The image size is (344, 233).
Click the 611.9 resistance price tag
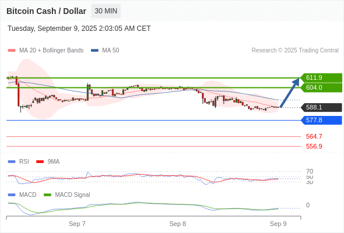click(321, 77)
